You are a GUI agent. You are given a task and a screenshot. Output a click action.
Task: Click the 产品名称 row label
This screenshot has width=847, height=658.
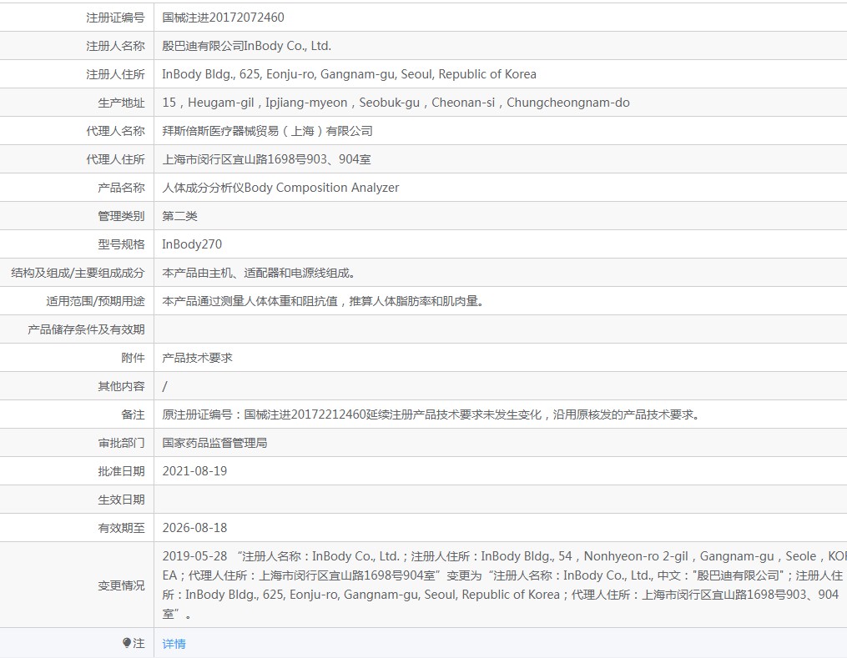coord(122,188)
